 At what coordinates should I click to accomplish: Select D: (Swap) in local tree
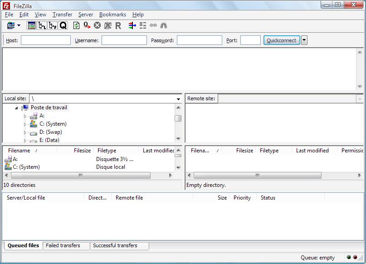point(51,132)
